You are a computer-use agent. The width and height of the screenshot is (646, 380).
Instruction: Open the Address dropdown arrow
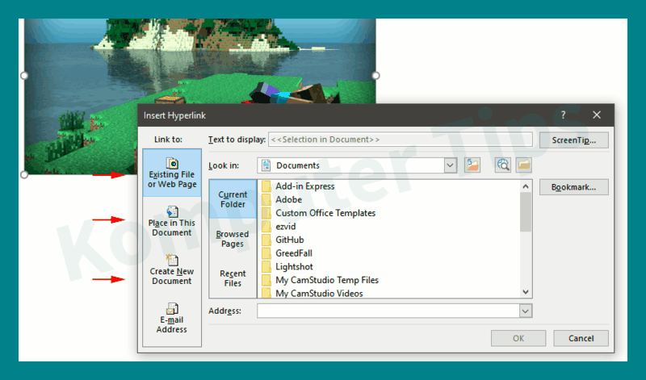point(526,311)
